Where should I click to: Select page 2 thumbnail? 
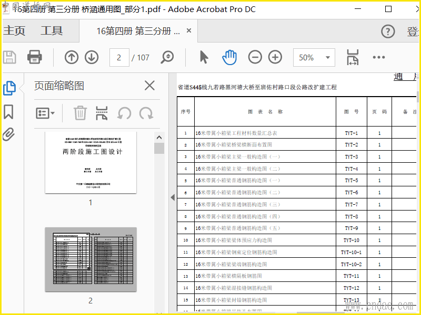[x=91, y=259]
